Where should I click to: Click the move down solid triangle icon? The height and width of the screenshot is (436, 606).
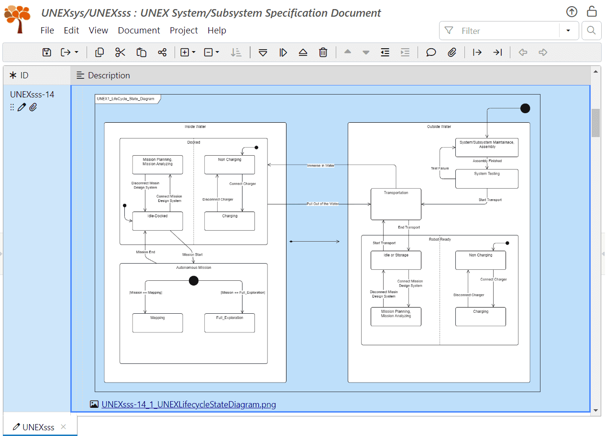pyautogui.click(x=366, y=53)
